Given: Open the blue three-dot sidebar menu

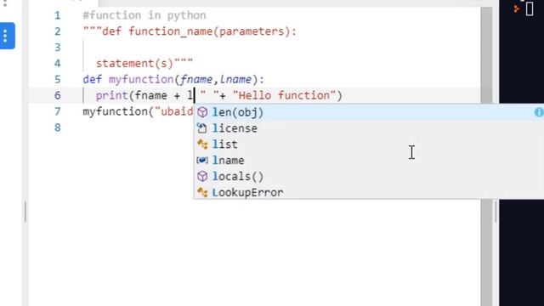Looking at the screenshot, I should 7,36.
